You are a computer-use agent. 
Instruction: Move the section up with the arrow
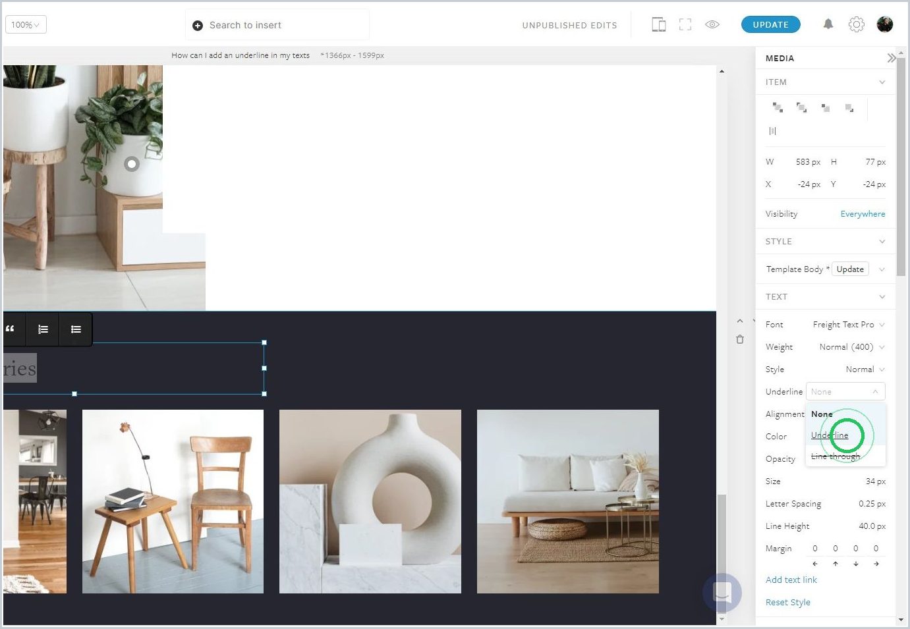[x=740, y=321]
